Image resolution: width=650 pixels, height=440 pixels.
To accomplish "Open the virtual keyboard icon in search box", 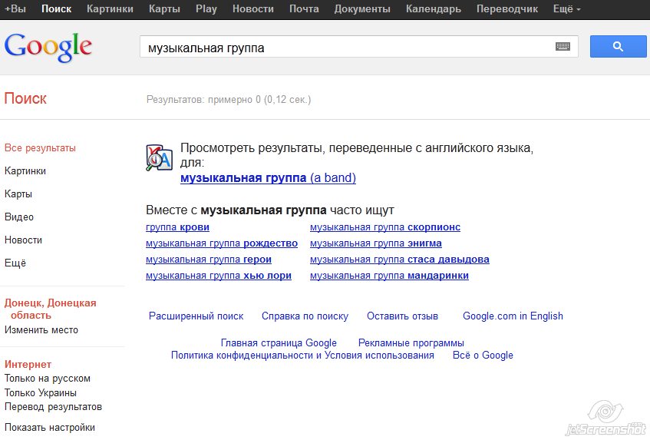I will (x=563, y=47).
